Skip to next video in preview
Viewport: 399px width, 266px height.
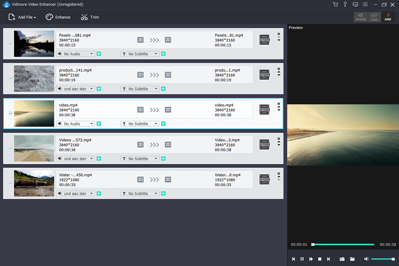tap(328, 259)
